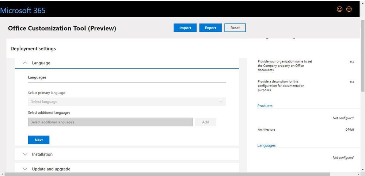
Task: Click the Reset button
Action: [235, 28]
